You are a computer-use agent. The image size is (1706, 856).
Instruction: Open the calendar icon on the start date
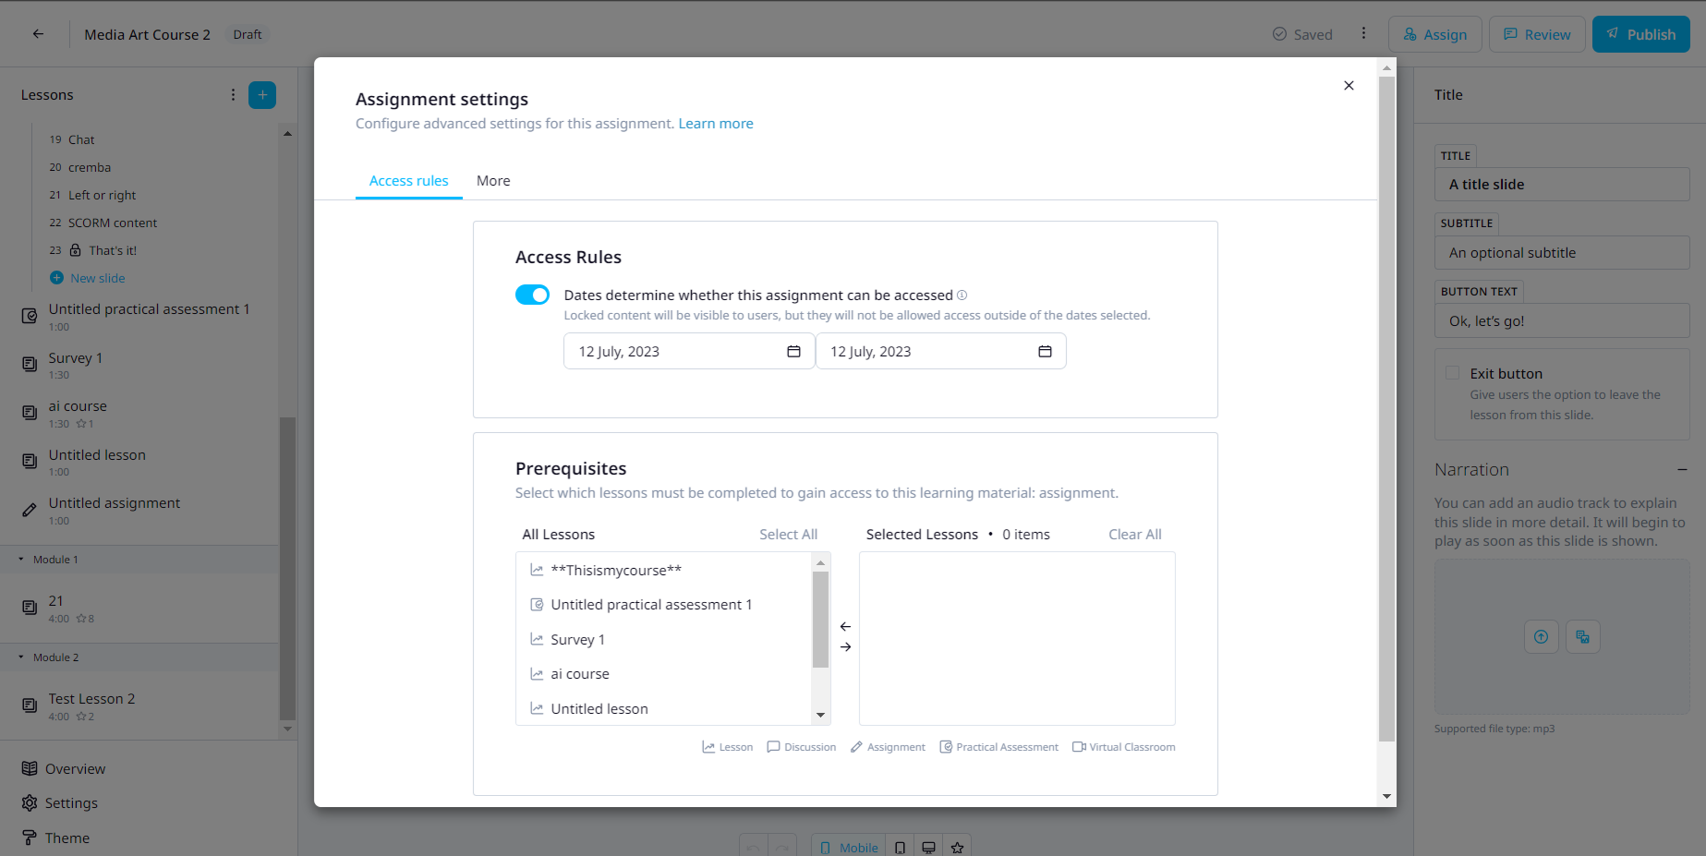tap(793, 351)
